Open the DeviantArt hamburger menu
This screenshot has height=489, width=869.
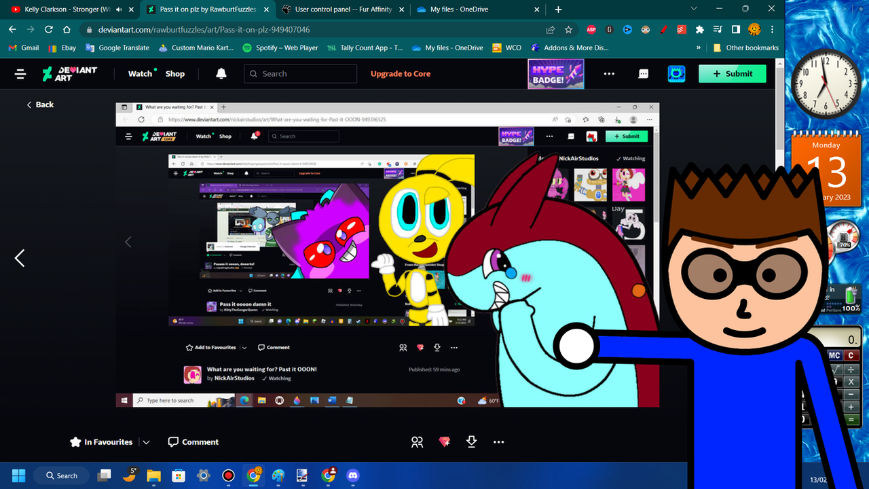coord(20,74)
